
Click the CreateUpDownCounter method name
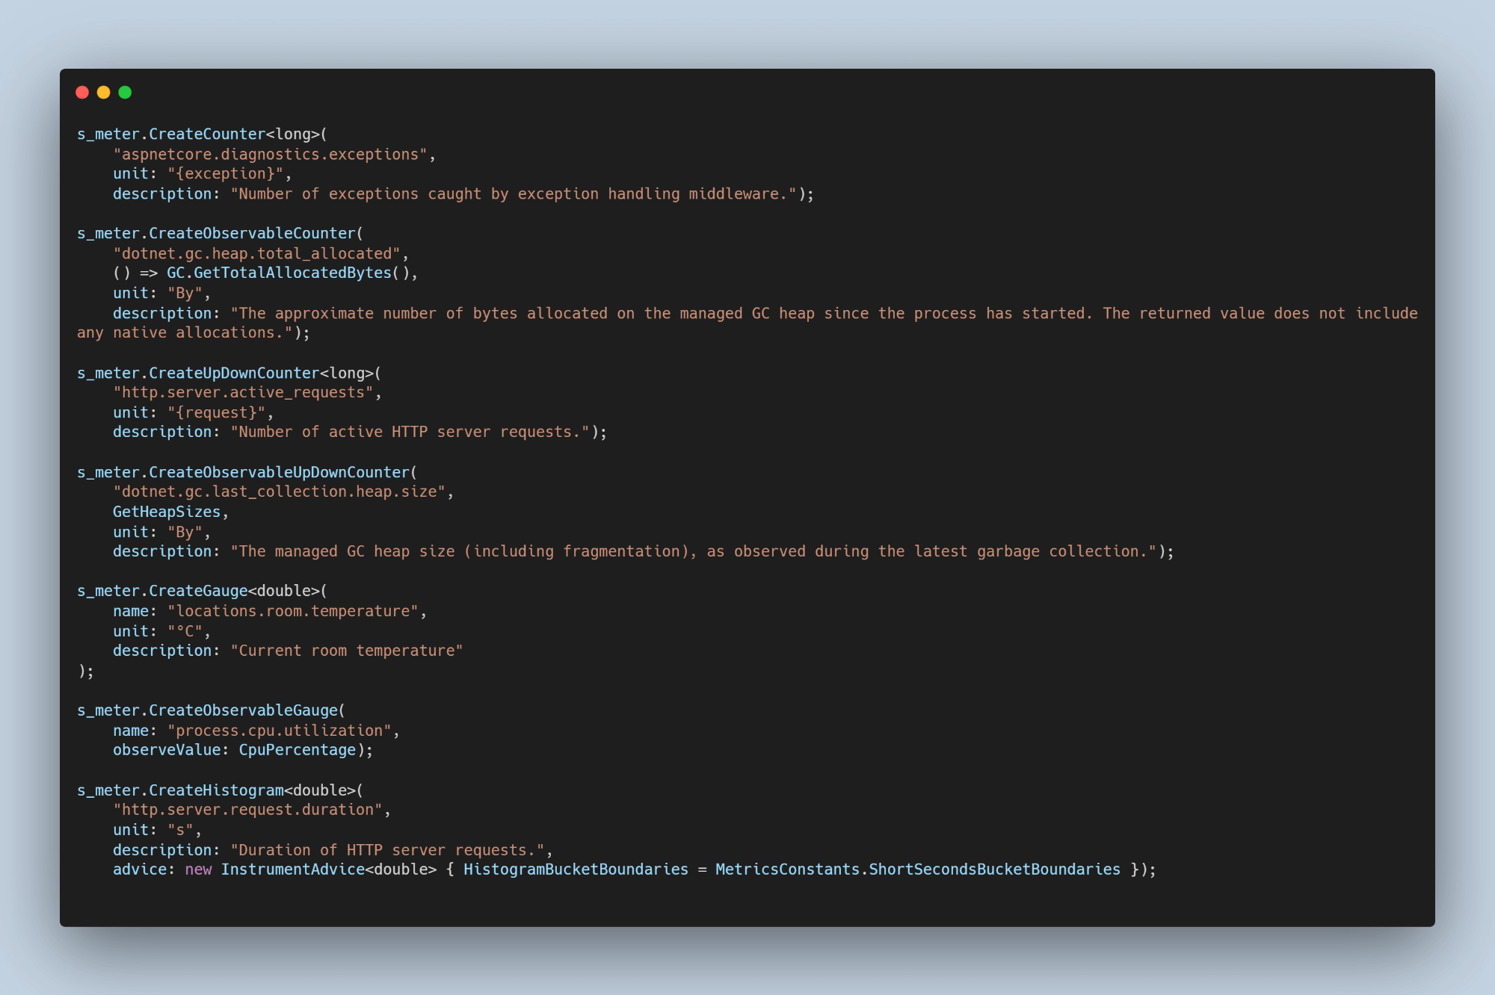click(x=233, y=373)
